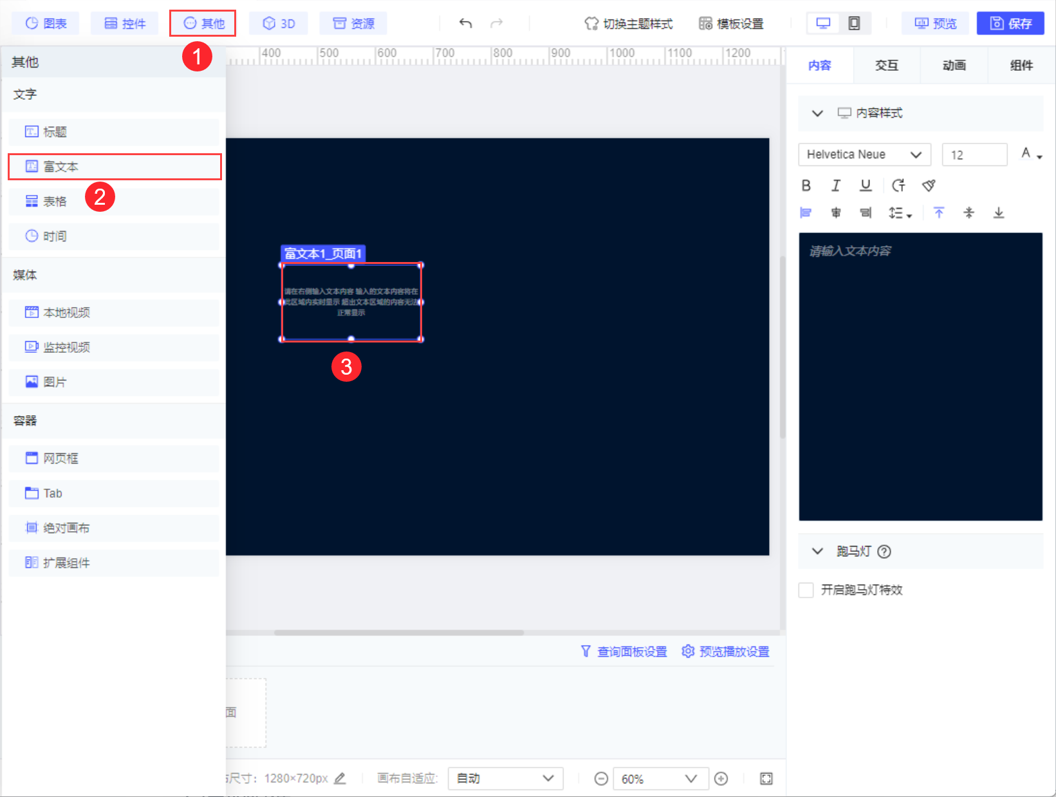The image size is (1056, 797).
Task: Toggle bold formatting
Action: point(806,186)
